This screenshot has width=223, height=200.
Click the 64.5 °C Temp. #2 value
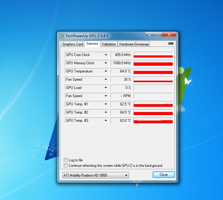click(121, 112)
